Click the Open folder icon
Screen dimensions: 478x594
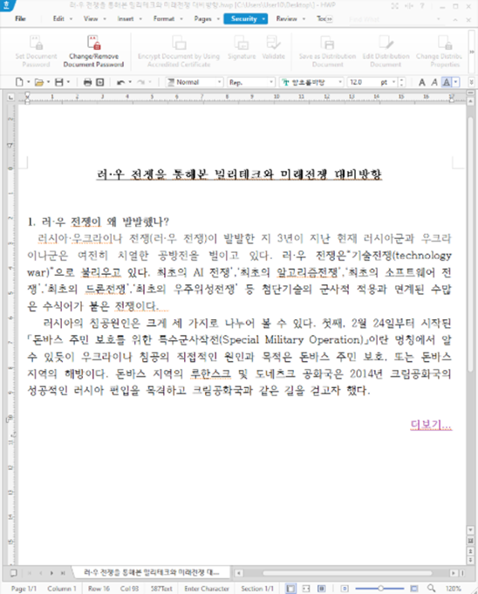[39, 82]
